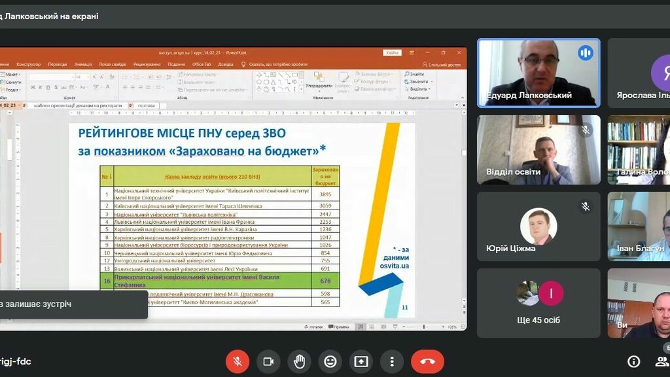The width and height of the screenshot is (670, 377).
Task: Click the Увійти sign-in button
Action: 392,52
